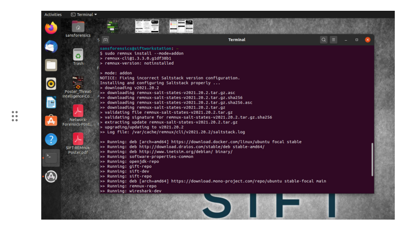This screenshot has height=249, width=410.
Task: Click the 'mode: addon' output line
Action: (x=116, y=73)
